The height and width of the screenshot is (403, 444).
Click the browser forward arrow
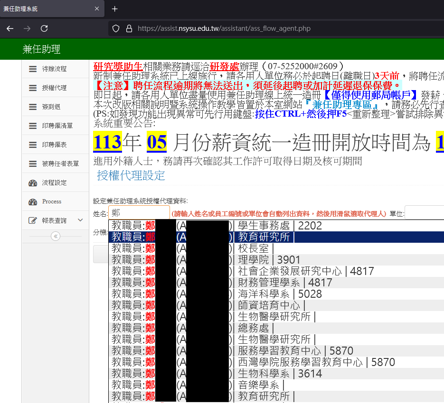coord(27,28)
